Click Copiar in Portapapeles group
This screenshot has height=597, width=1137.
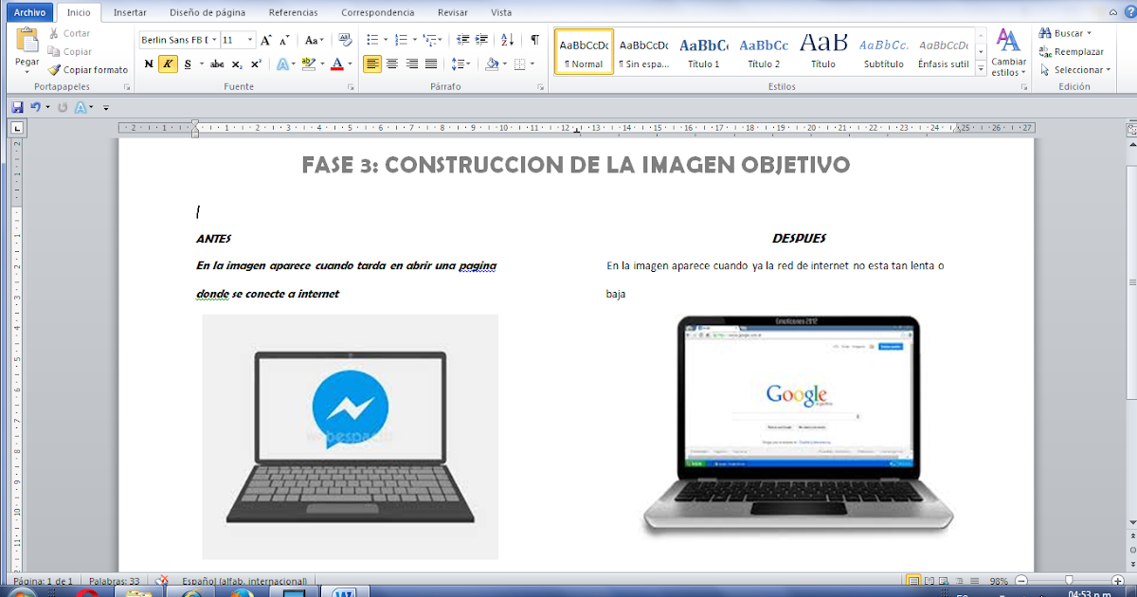tap(69, 52)
